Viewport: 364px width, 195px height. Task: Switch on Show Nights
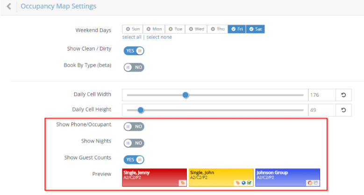tap(134, 143)
